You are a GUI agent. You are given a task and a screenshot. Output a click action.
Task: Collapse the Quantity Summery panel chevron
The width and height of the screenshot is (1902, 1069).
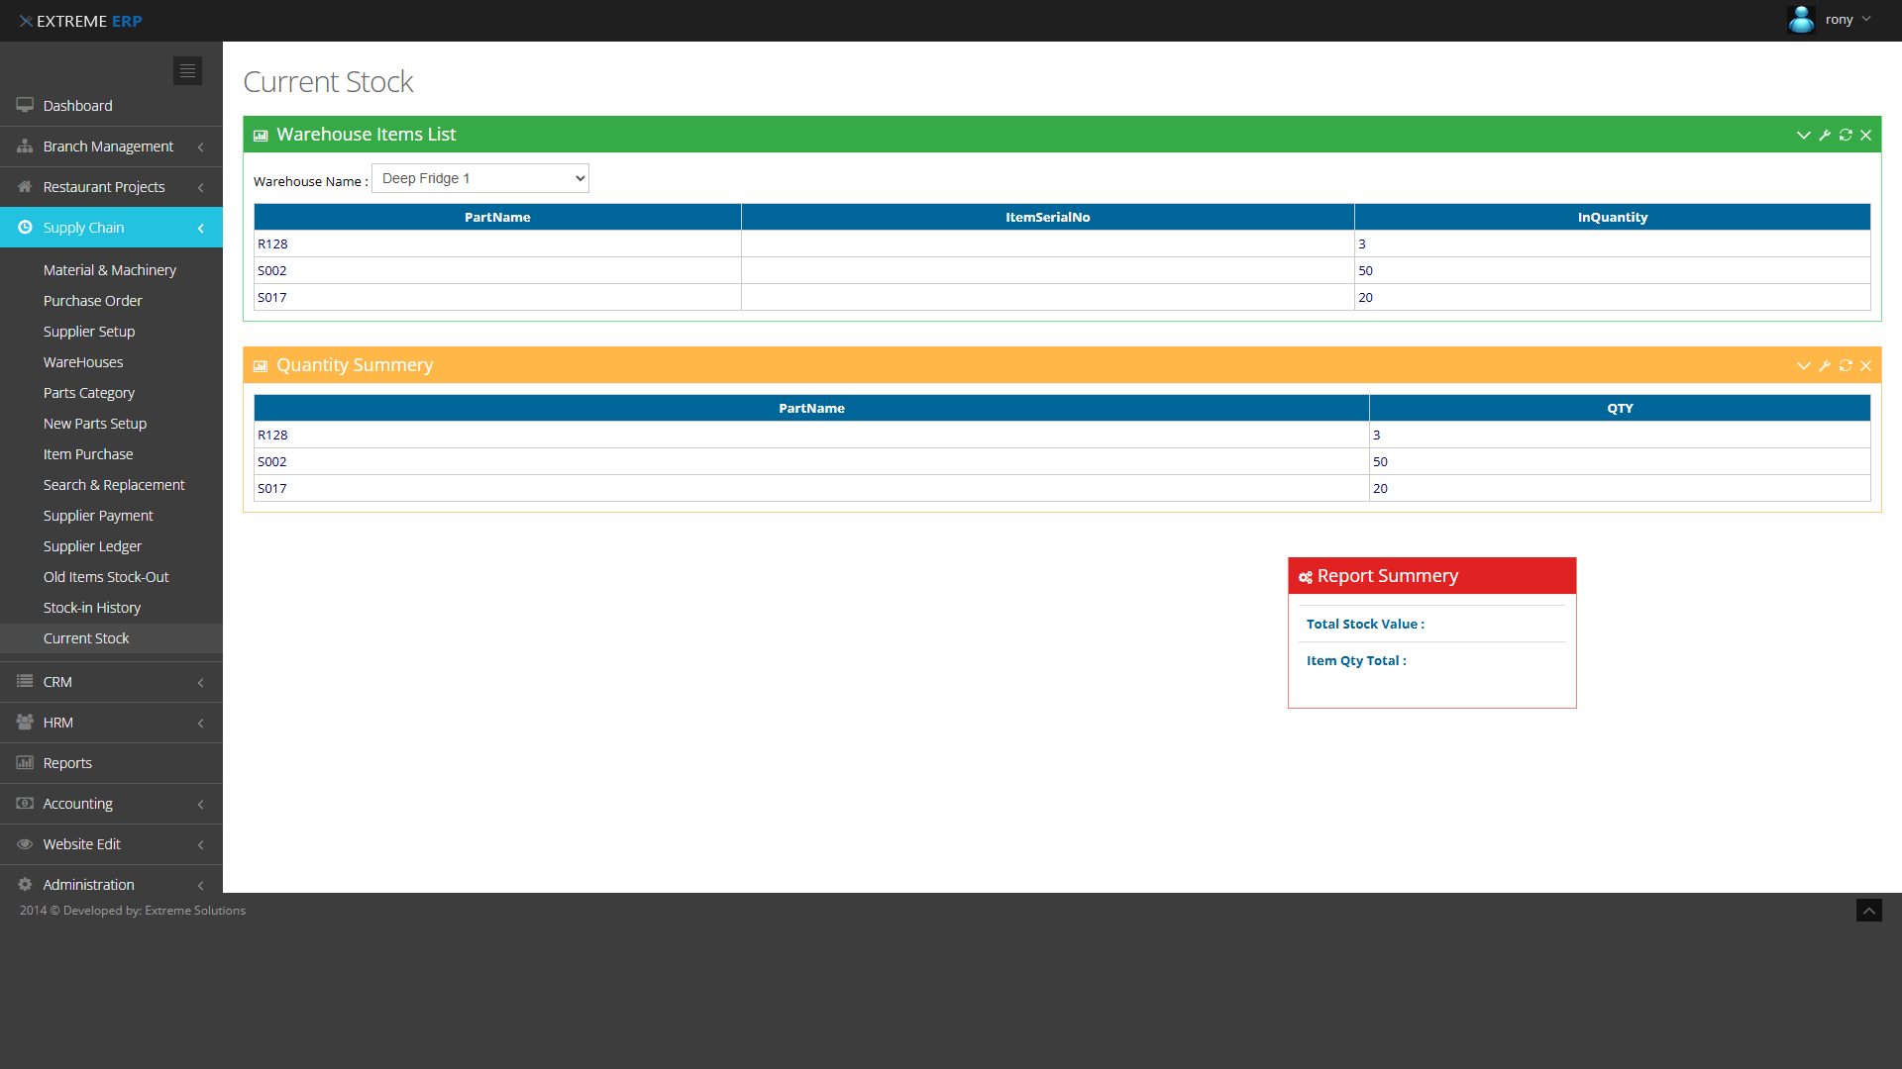click(x=1803, y=365)
